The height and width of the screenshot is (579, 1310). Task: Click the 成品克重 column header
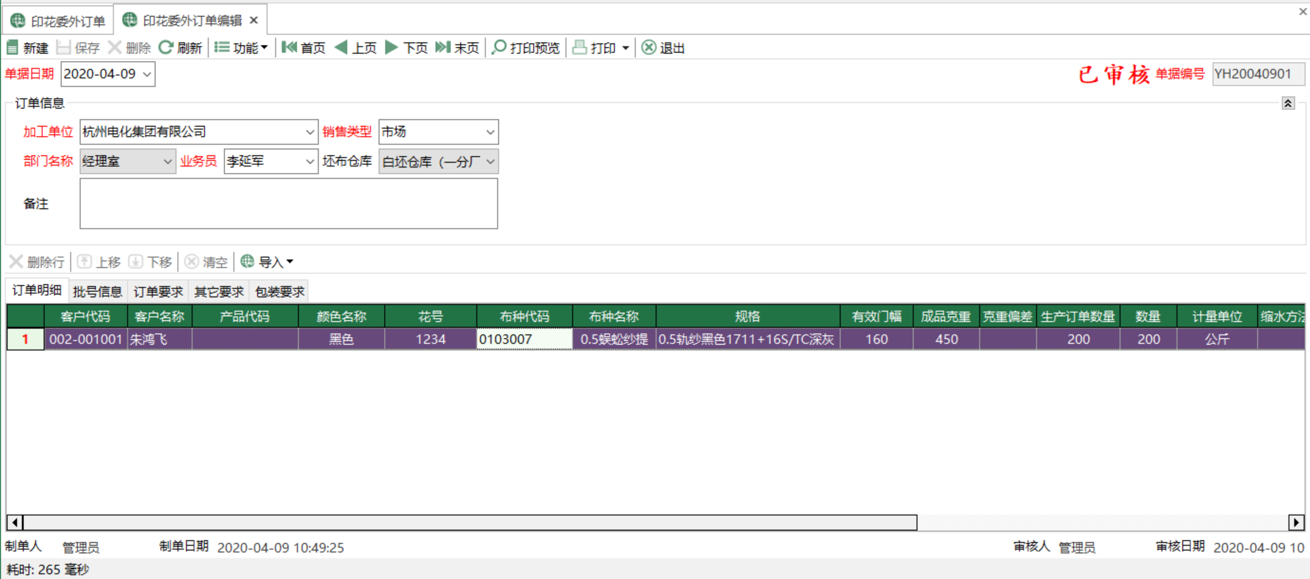946,316
